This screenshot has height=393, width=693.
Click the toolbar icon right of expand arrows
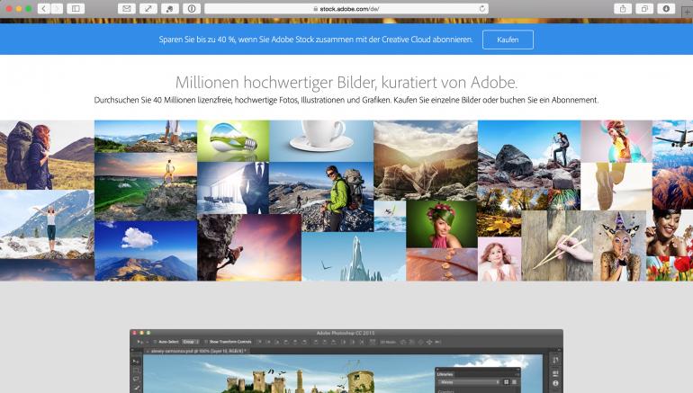[x=170, y=8]
